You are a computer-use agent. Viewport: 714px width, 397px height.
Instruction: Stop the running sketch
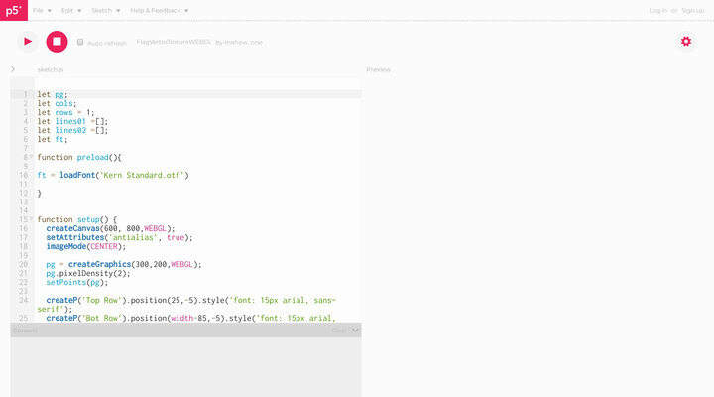click(x=57, y=41)
